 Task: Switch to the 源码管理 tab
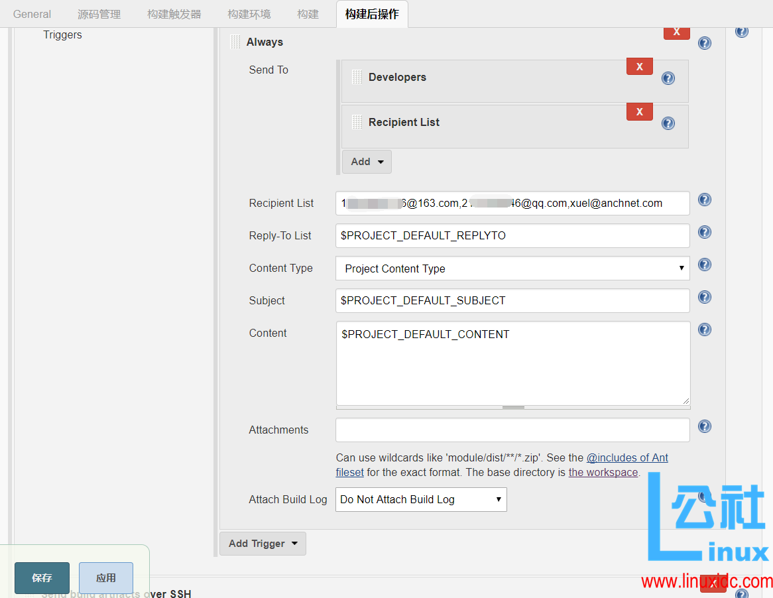click(x=99, y=14)
